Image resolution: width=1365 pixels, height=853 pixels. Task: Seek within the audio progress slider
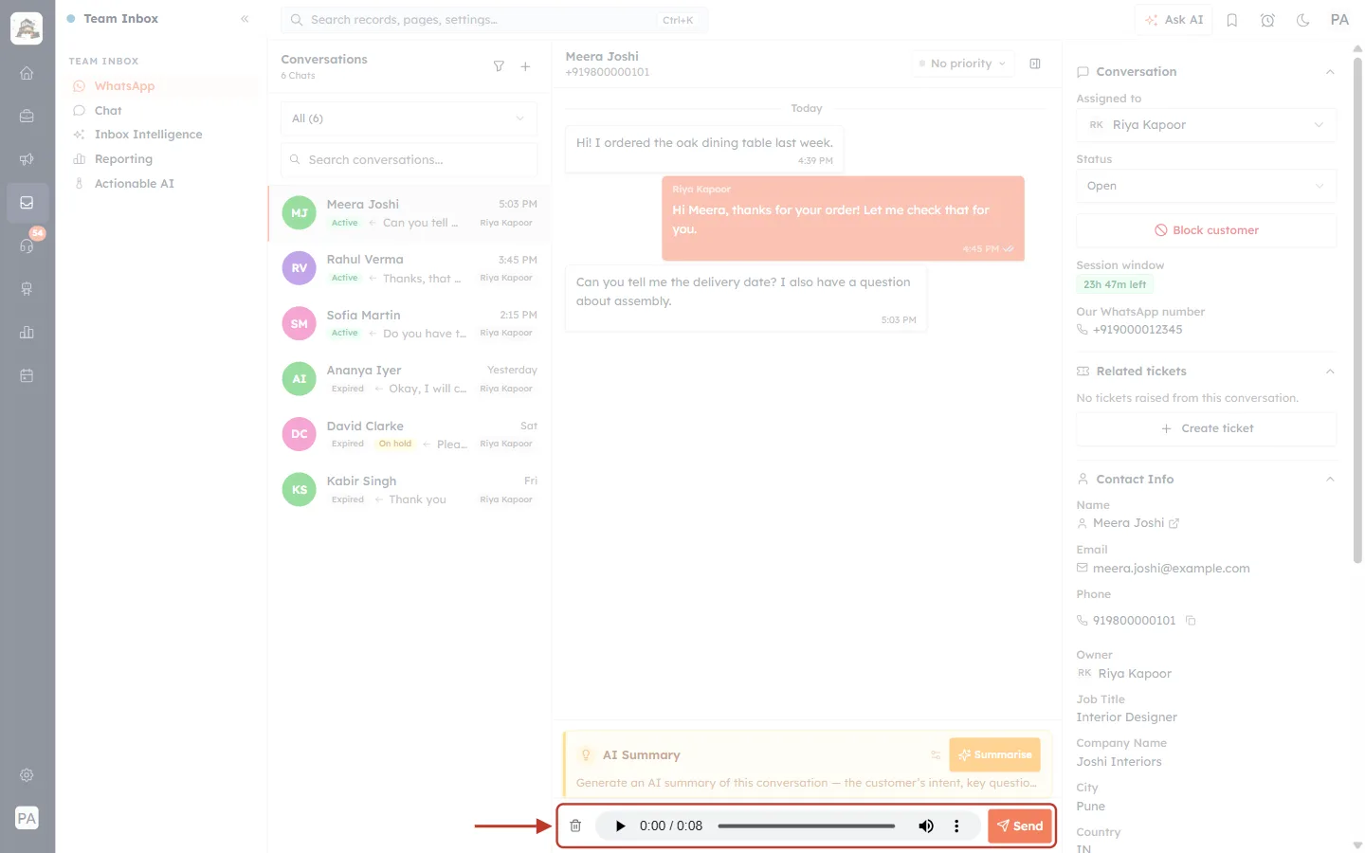(x=807, y=826)
